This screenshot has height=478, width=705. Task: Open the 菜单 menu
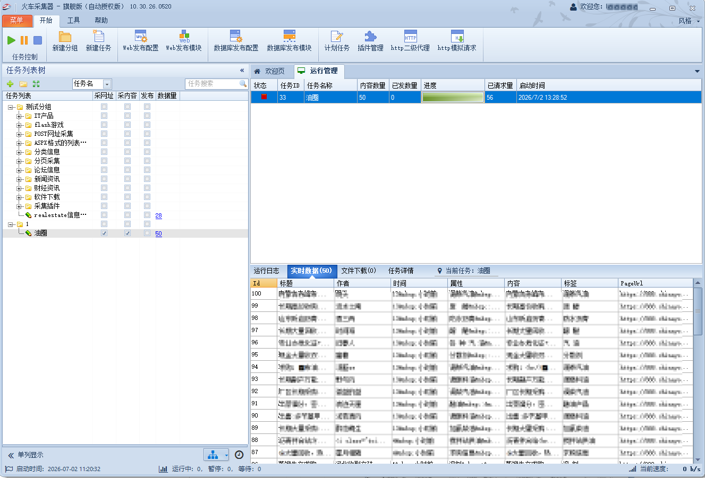click(x=17, y=21)
